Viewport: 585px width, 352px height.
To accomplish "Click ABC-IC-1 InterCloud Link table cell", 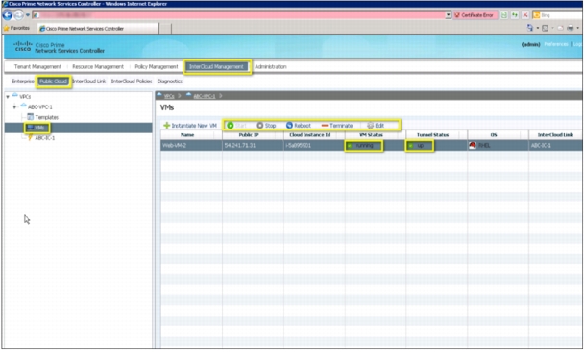I will click(x=555, y=145).
